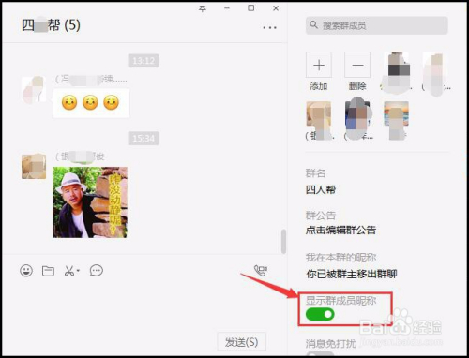
Task: Turn off show group member nicknames
Action: [x=320, y=314]
